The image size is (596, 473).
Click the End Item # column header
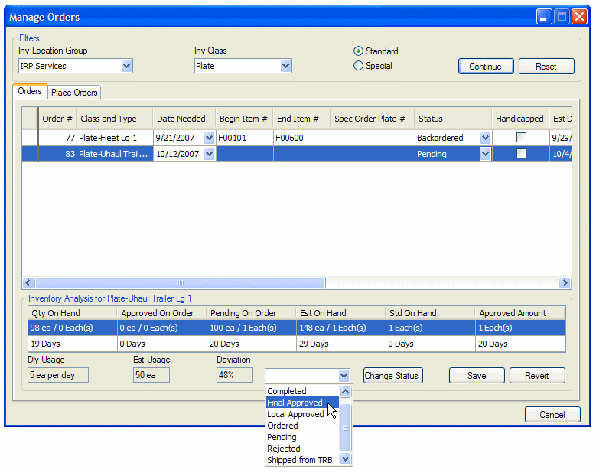point(301,119)
